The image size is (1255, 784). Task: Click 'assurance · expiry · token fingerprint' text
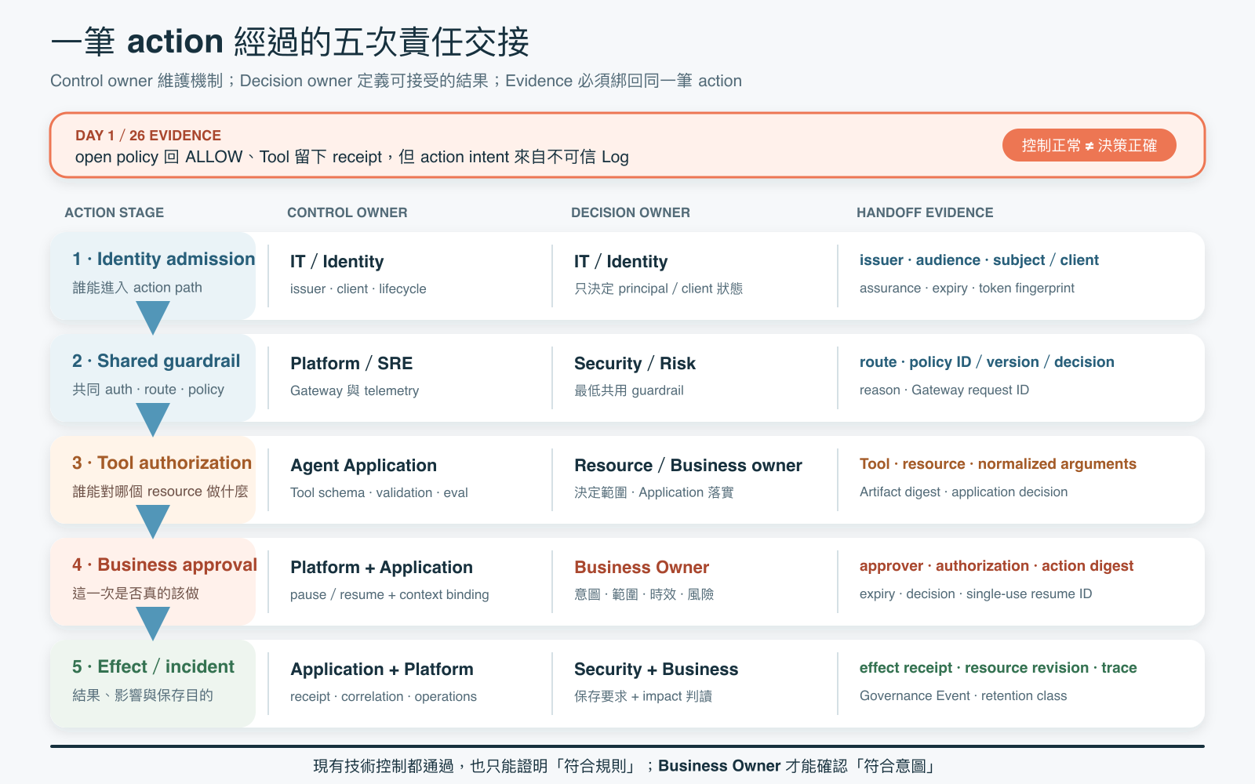click(x=967, y=289)
